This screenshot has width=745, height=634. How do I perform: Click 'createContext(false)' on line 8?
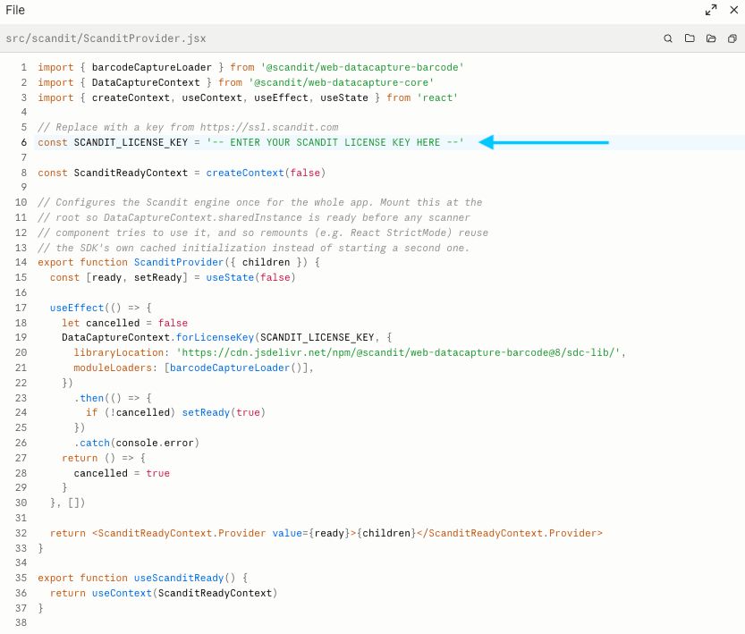267,173
